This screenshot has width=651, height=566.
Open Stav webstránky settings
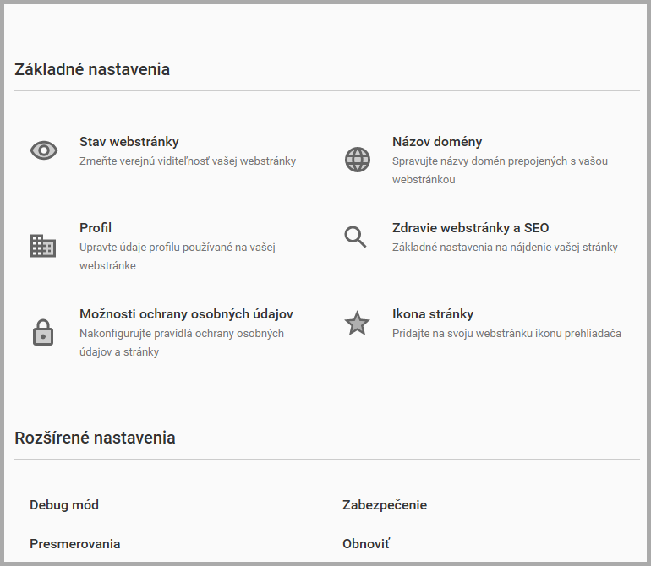[129, 142]
